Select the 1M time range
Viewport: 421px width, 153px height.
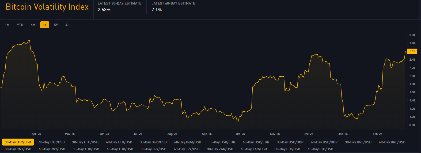pos(7,25)
